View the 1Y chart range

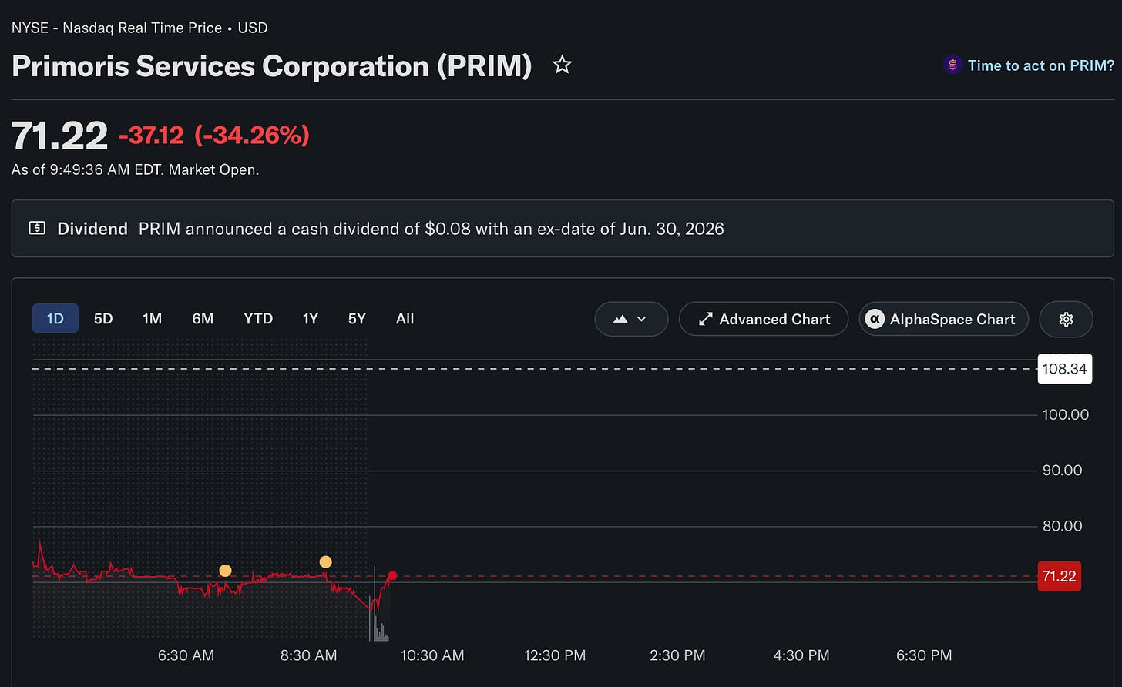point(310,319)
